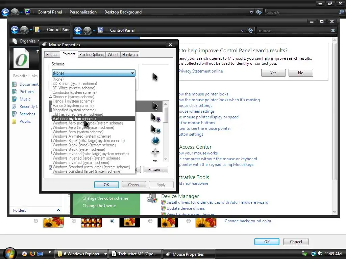Viewport: 346px width, 259px height.
Task: Clear the mouse search field
Action: 333,31
